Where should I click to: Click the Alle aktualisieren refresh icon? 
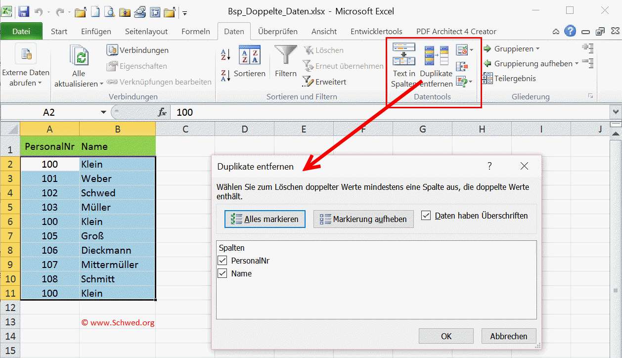point(79,55)
